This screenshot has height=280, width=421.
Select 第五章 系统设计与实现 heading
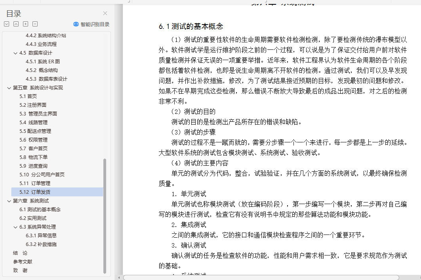click(x=38, y=88)
